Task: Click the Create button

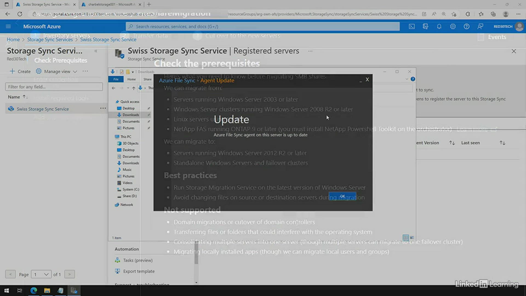Action: click(x=20, y=72)
